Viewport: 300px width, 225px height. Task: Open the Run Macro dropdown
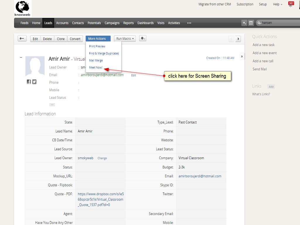pyautogui.click(x=125, y=38)
